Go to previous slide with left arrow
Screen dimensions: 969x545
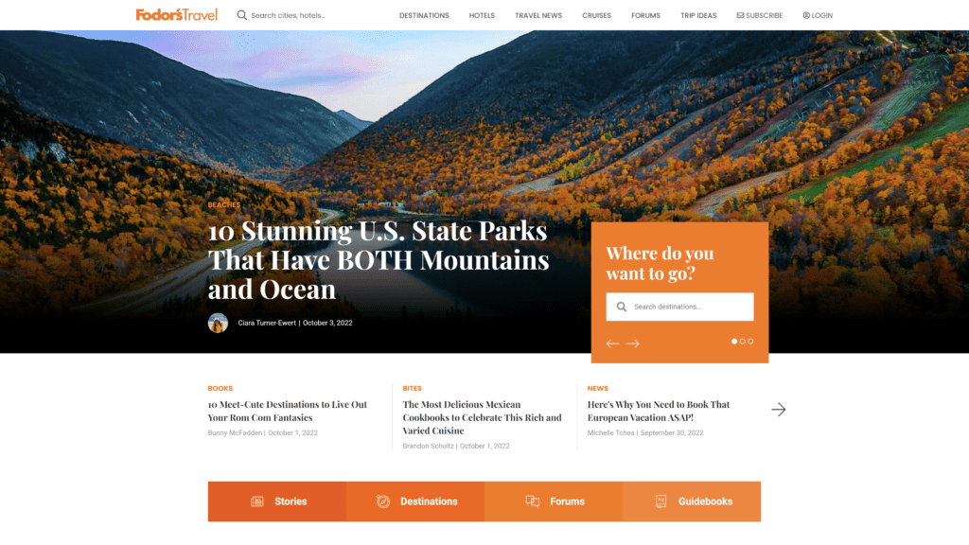pyautogui.click(x=612, y=343)
